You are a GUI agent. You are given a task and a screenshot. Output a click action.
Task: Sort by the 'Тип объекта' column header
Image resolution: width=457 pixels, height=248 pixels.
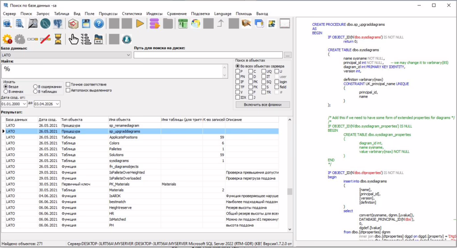pos(84,120)
